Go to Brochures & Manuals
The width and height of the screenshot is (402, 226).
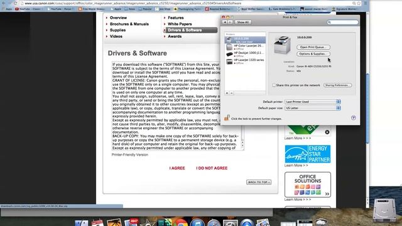[x=129, y=24]
